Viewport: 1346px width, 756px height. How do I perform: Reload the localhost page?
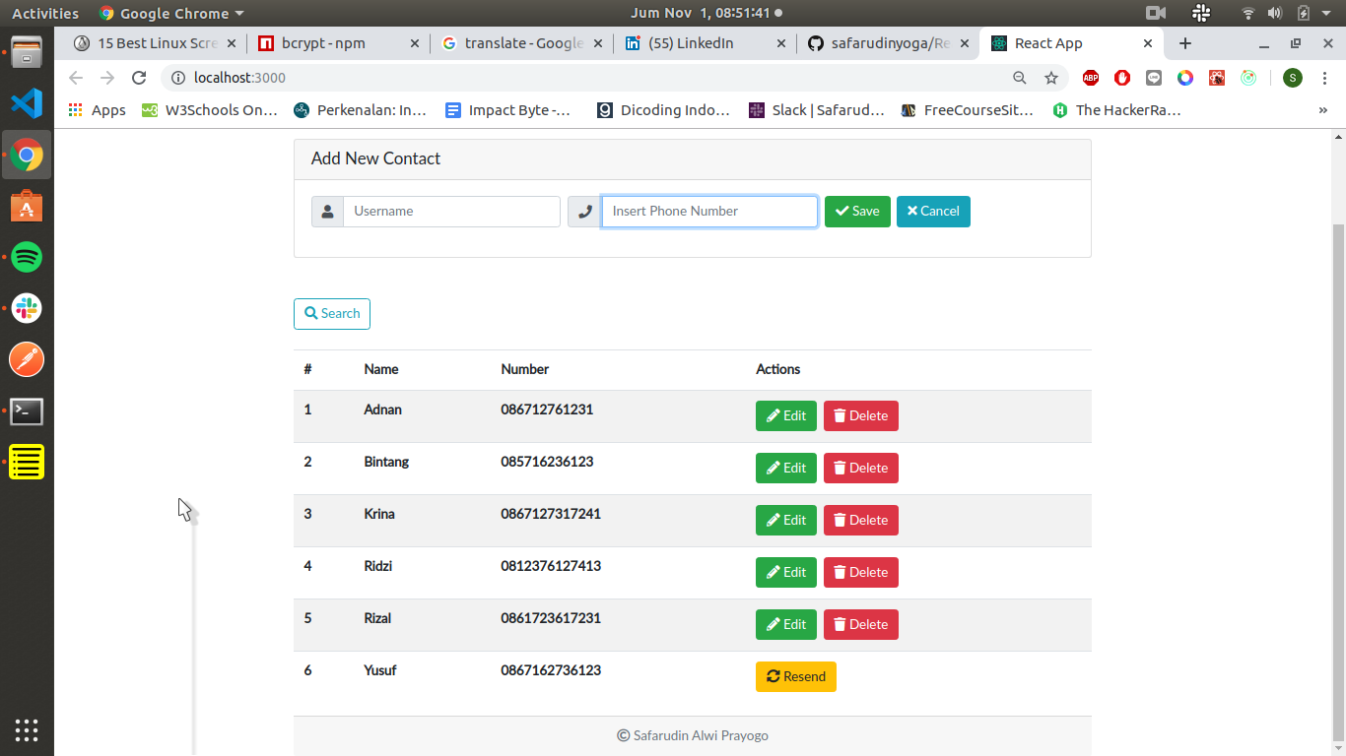click(x=139, y=78)
